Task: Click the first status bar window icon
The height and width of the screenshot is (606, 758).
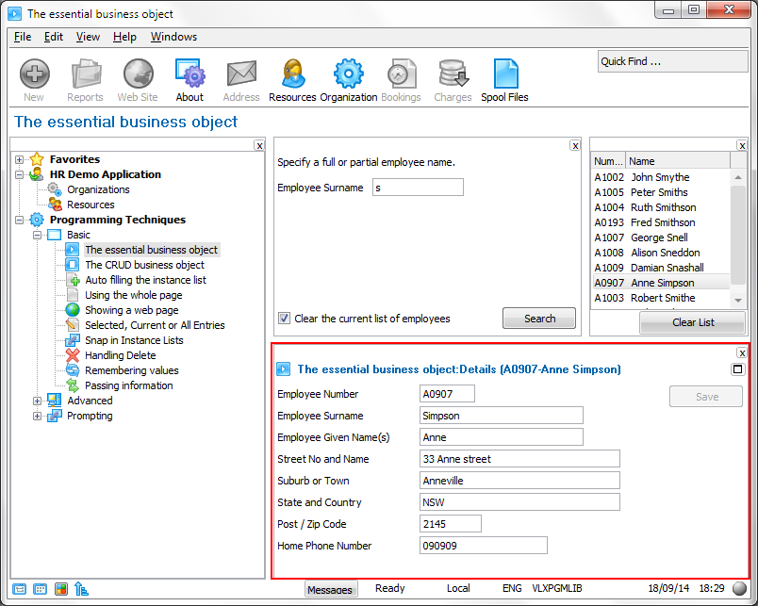Action: coord(20,589)
